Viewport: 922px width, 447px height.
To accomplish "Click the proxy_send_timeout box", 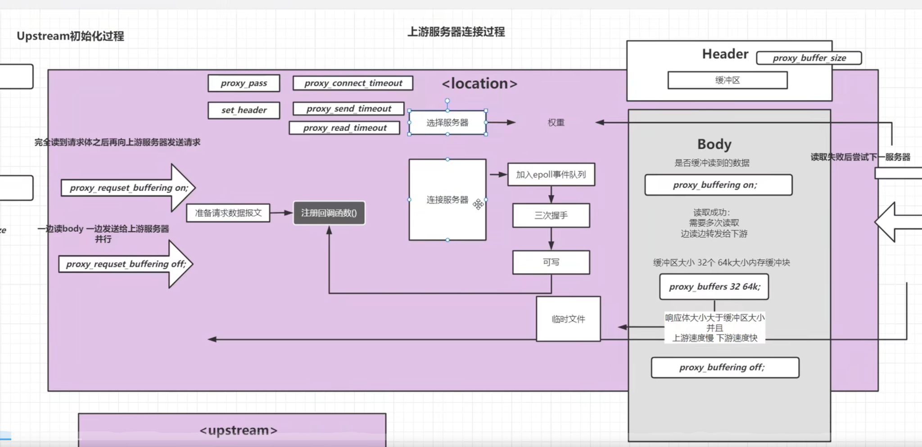I will (348, 109).
